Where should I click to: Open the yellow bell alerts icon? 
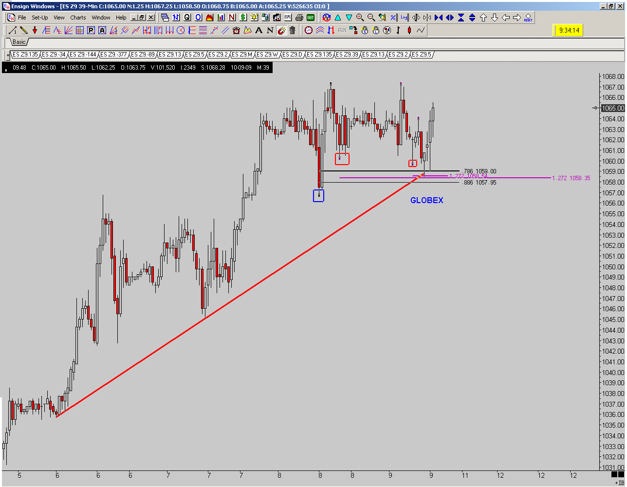click(254, 18)
